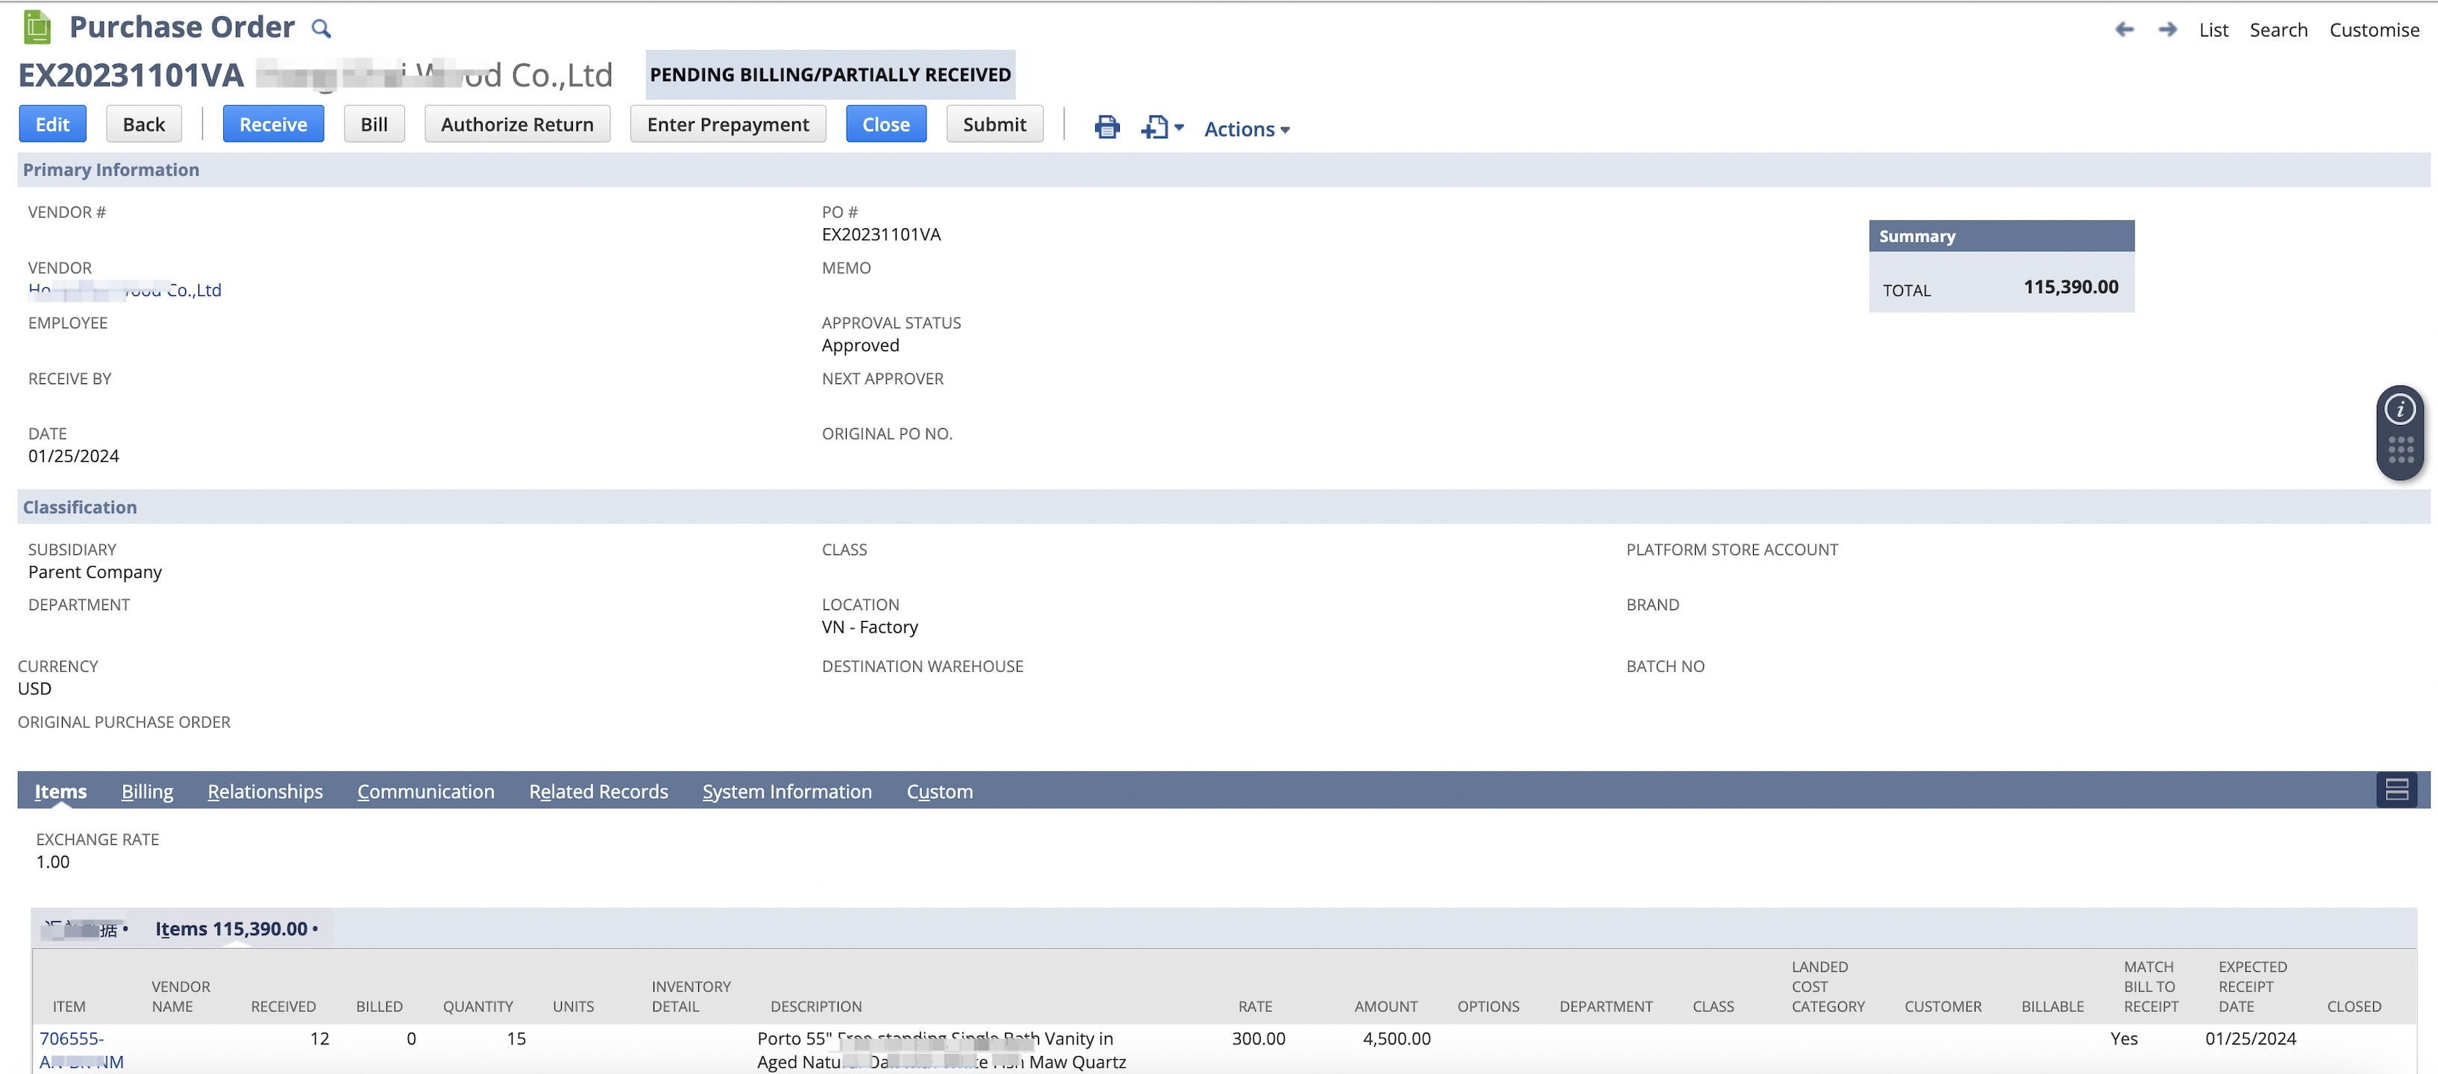Click total value 115,390.00 in Summary
This screenshot has height=1074, width=2438.
pyautogui.click(x=2071, y=286)
